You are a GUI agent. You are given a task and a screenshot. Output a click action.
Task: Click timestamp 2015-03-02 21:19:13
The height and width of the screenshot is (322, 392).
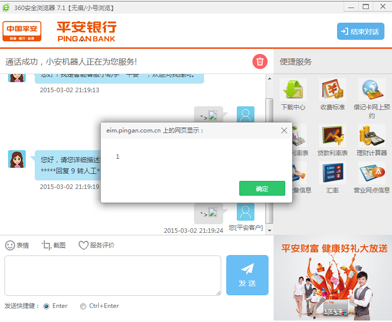click(70, 90)
